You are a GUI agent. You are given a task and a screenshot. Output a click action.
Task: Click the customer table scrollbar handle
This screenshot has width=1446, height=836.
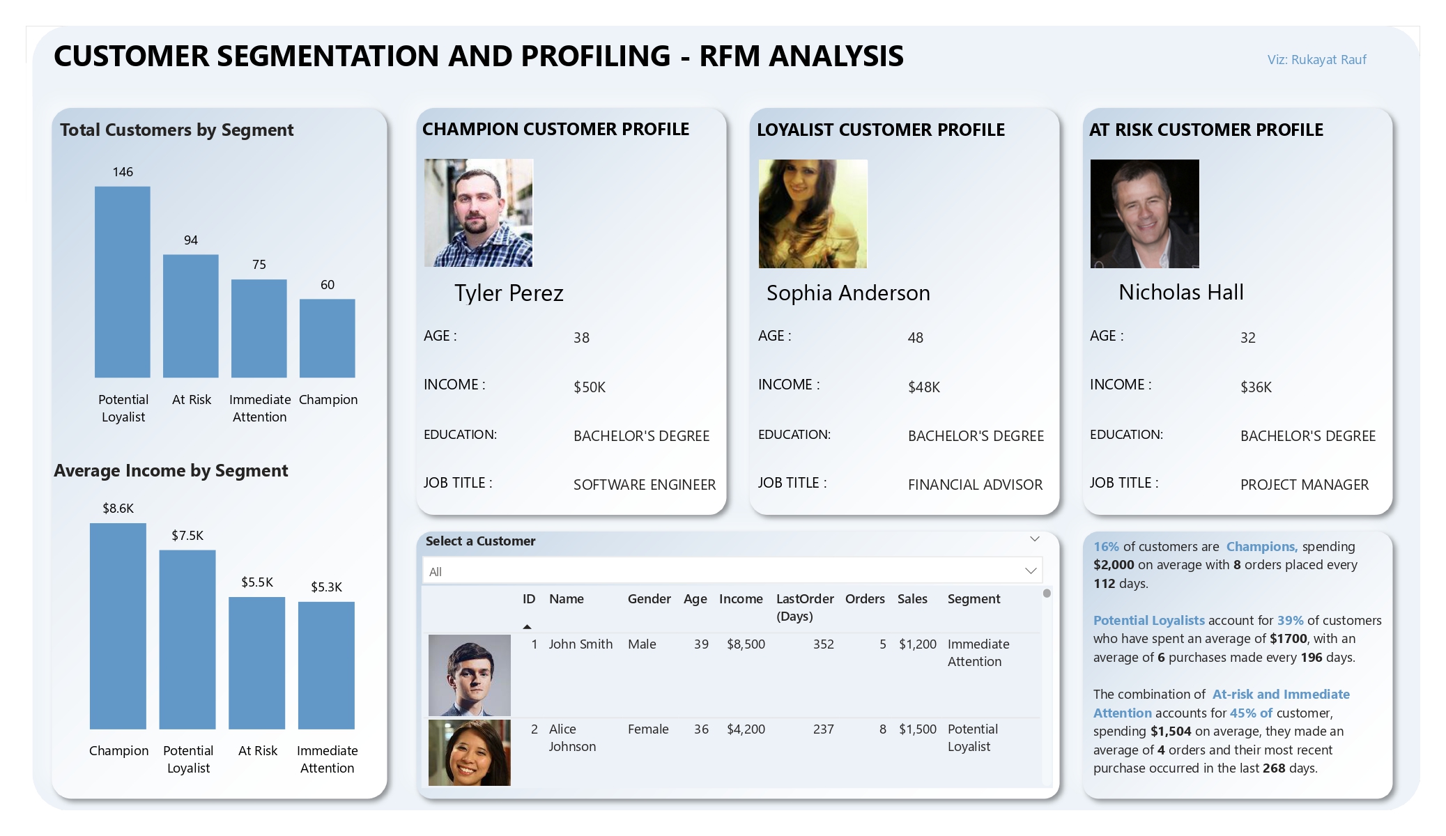point(1047,594)
